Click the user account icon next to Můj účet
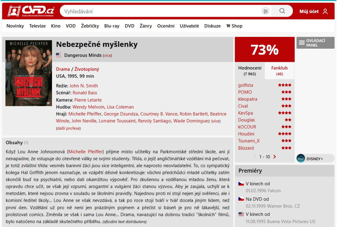 pos(325,11)
